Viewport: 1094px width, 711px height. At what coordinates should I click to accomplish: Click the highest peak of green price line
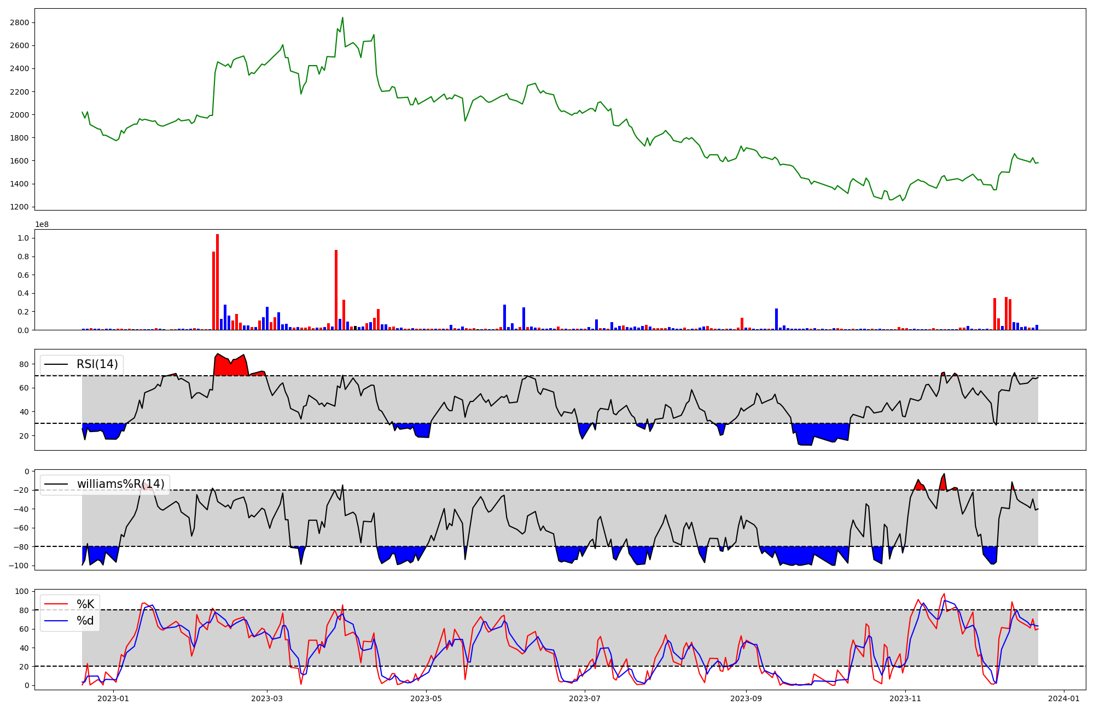342,18
